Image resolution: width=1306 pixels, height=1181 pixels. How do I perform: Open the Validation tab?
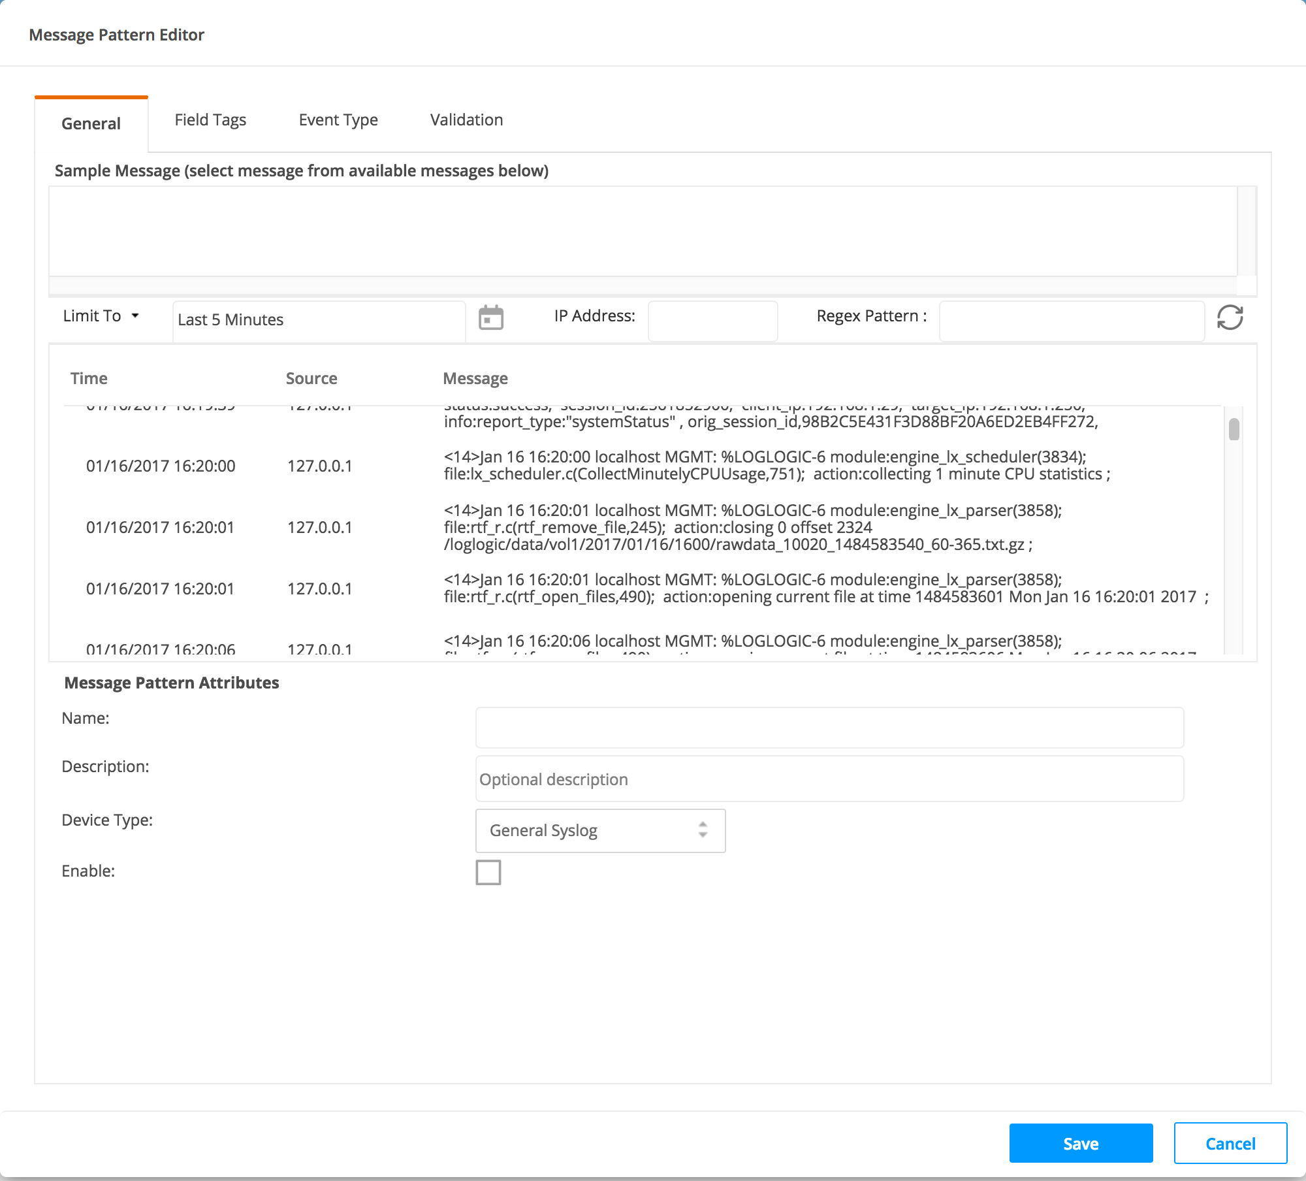(466, 120)
